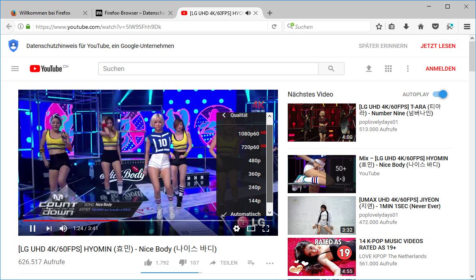The width and height of the screenshot is (476, 280).
Task: Mute the video volume
Action: 63,228
